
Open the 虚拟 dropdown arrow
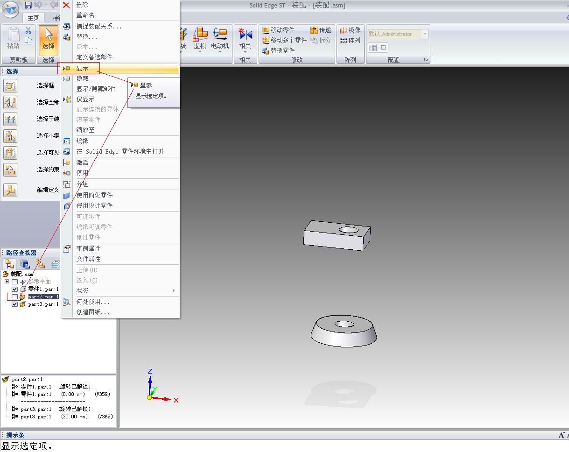pos(200,52)
